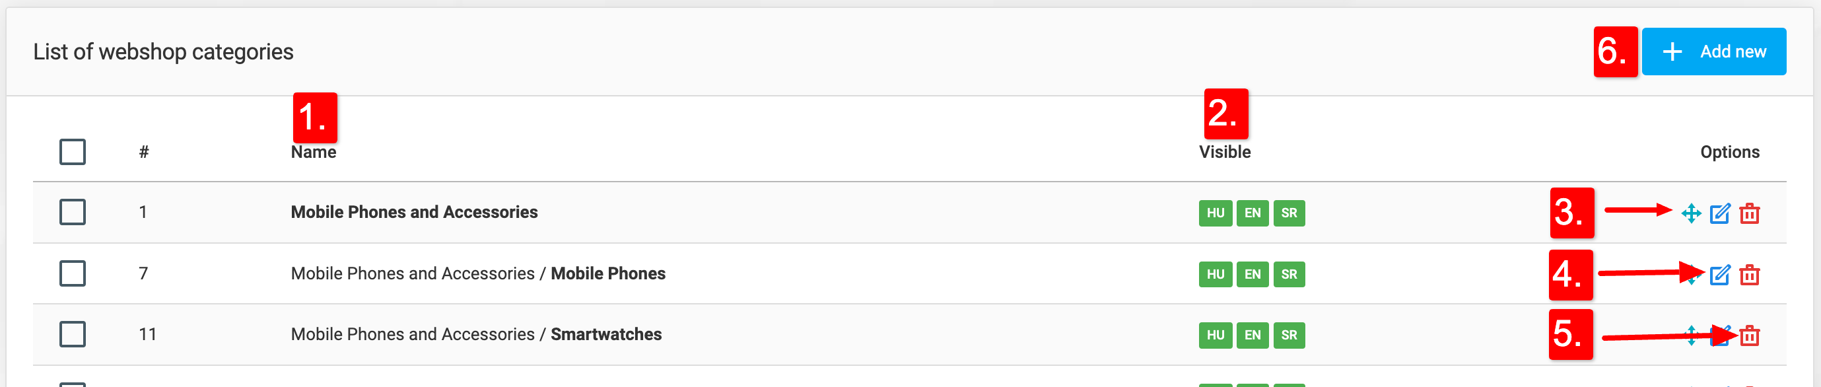This screenshot has width=1821, height=387.
Task: Check the checkbox for Mobile Phones and Accessories
Action: [x=72, y=211]
